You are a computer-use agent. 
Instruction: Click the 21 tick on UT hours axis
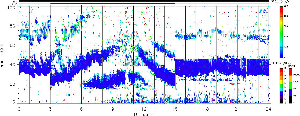[237, 109]
